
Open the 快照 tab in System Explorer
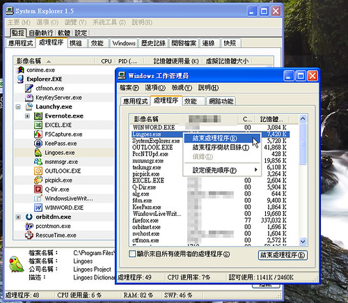231,43
